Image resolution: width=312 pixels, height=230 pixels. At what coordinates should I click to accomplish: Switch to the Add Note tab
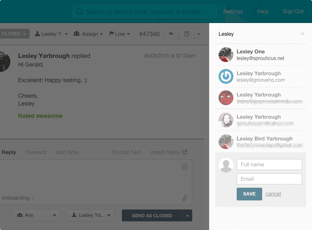(67, 152)
